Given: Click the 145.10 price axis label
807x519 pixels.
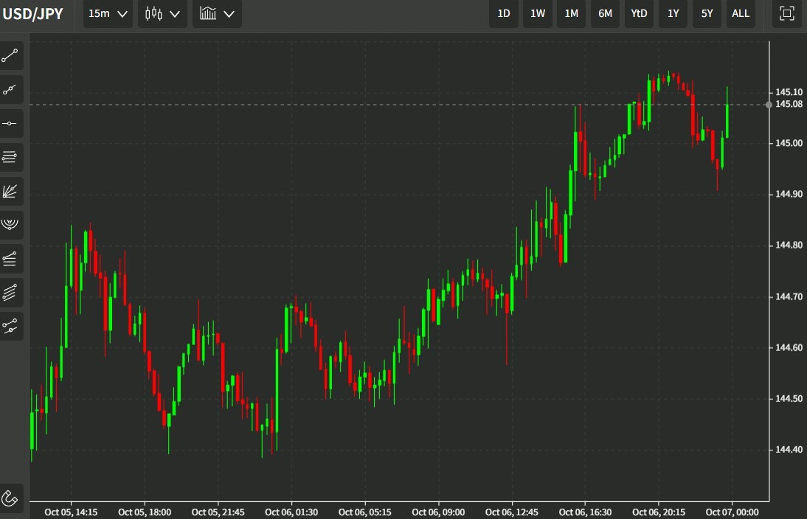Looking at the screenshot, I should (x=789, y=92).
